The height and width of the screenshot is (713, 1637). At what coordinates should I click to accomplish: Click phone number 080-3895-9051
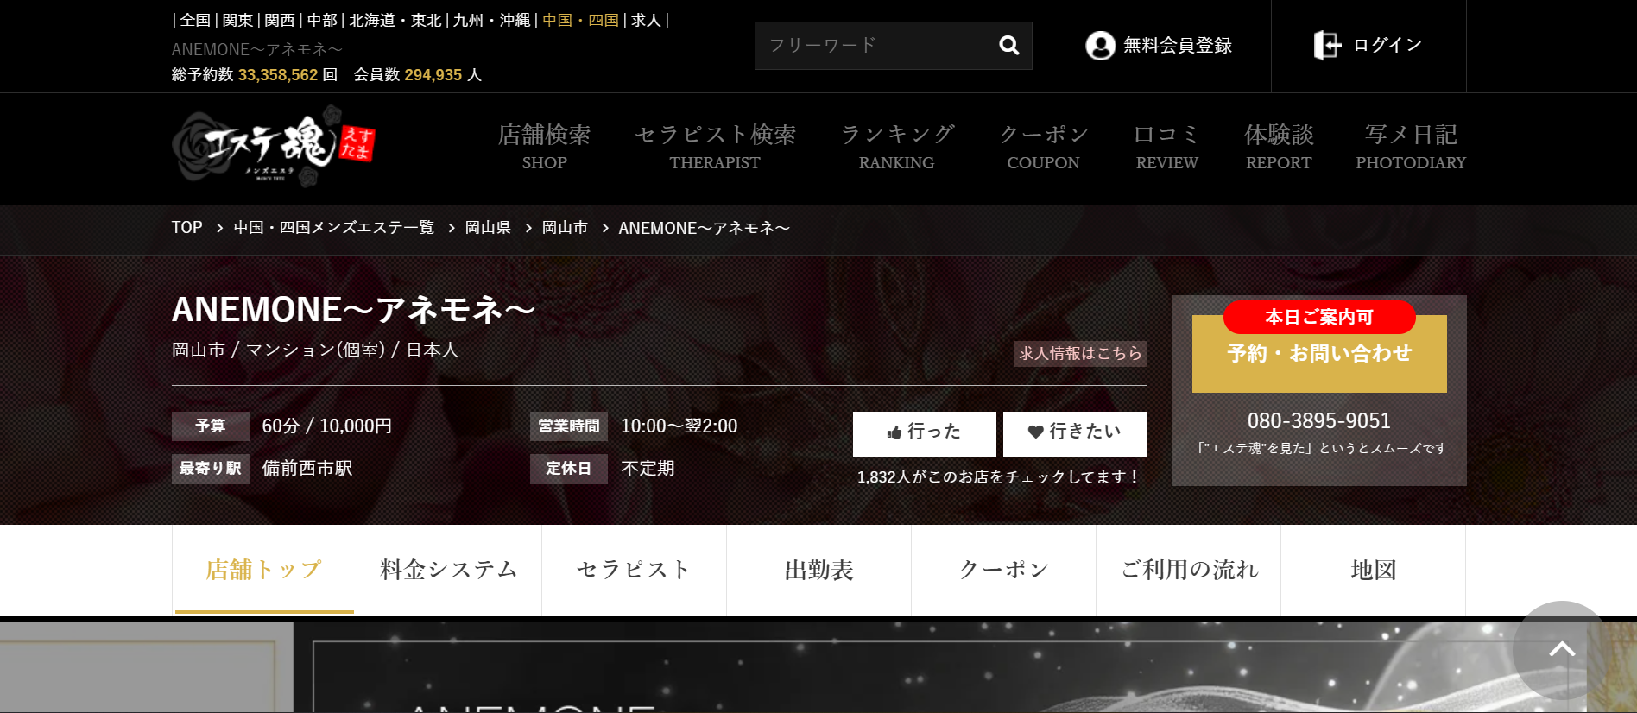click(1319, 421)
